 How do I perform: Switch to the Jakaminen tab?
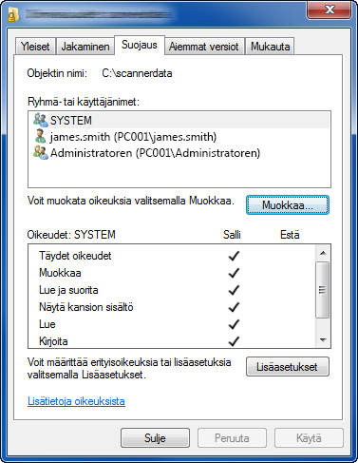click(85, 47)
